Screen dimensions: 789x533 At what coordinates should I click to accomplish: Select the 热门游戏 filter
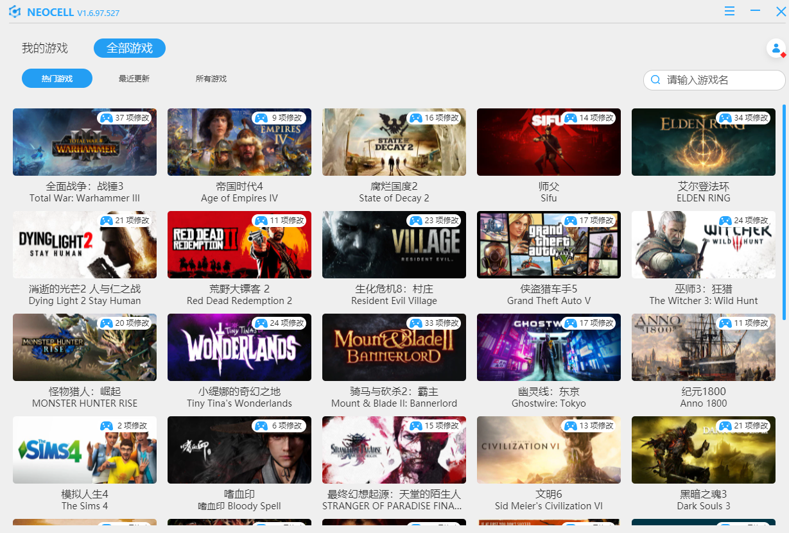(x=57, y=78)
